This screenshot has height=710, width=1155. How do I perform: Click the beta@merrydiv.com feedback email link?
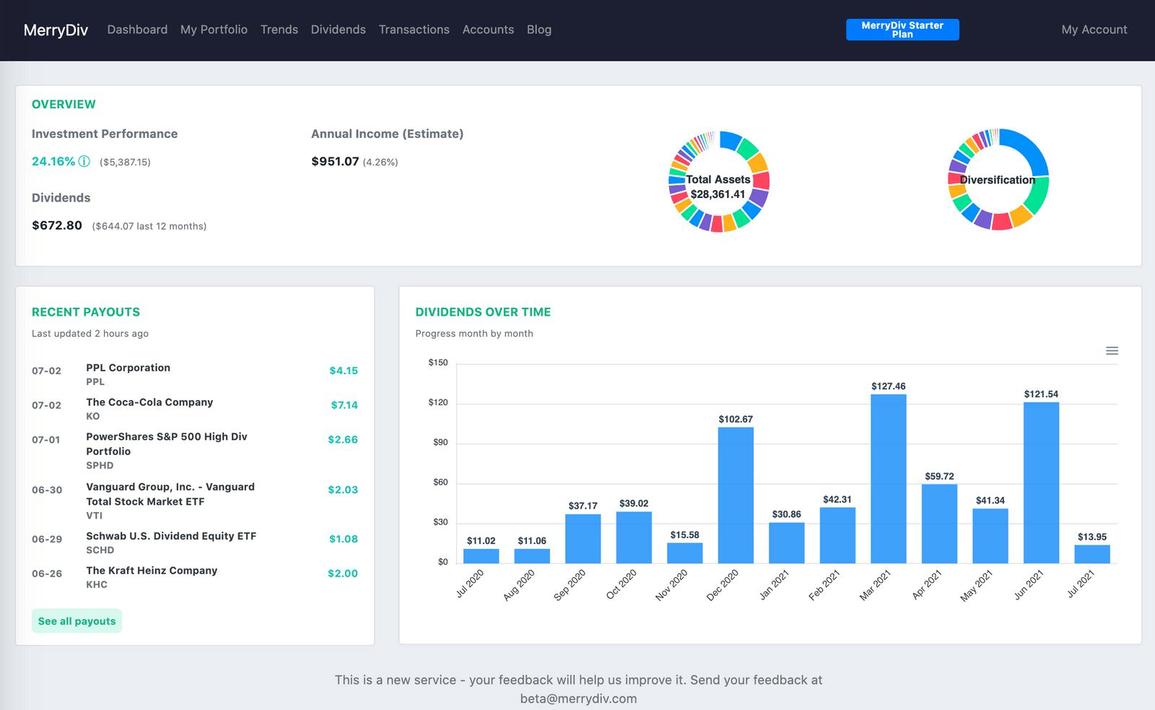pyautogui.click(x=578, y=698)
